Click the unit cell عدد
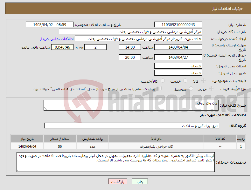The height and width of the screenshot is (190, 251). pyautogui.click(x=93, y=146)
